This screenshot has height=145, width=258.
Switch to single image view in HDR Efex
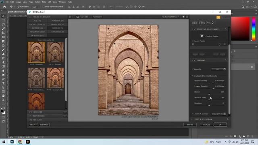coord(78,17)
